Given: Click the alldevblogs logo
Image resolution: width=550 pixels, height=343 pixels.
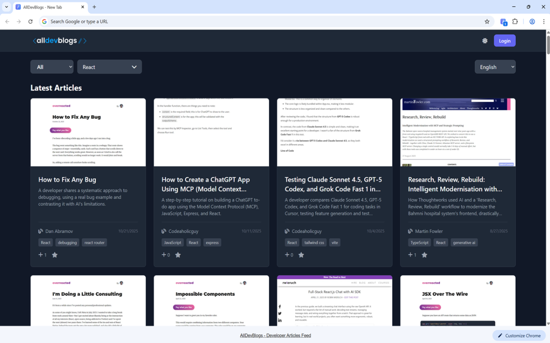Looking at the screenshot, I should coord(60,41).
